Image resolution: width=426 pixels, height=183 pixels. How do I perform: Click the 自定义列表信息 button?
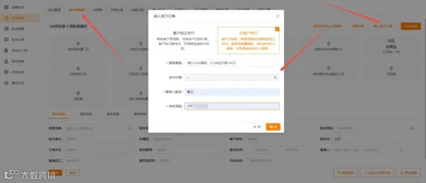click(x=377, y=173)
